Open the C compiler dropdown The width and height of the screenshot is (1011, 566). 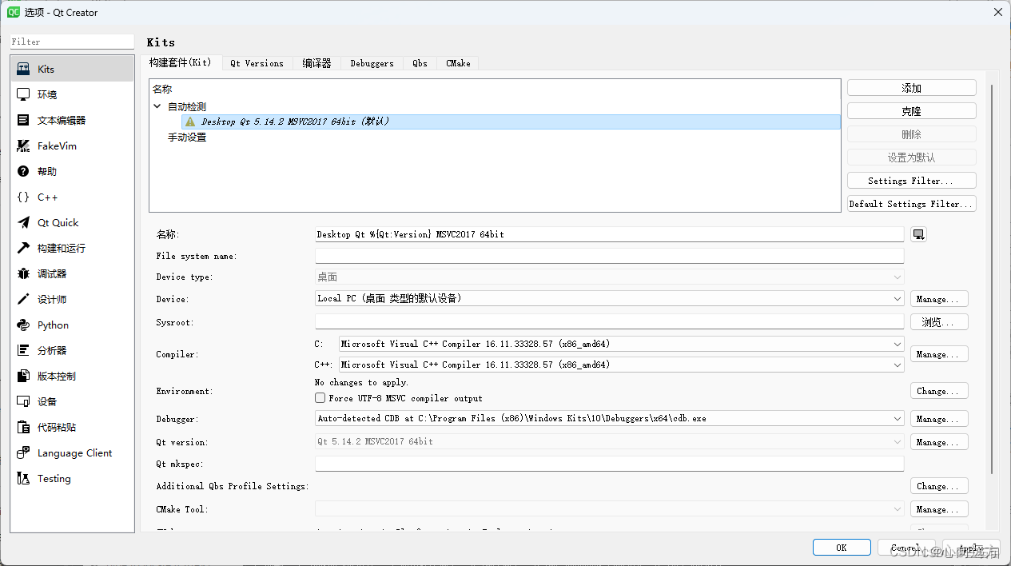622,344
